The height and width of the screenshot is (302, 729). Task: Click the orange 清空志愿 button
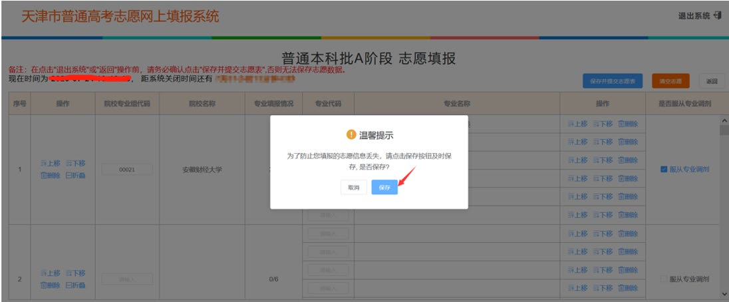click(670, 81)
